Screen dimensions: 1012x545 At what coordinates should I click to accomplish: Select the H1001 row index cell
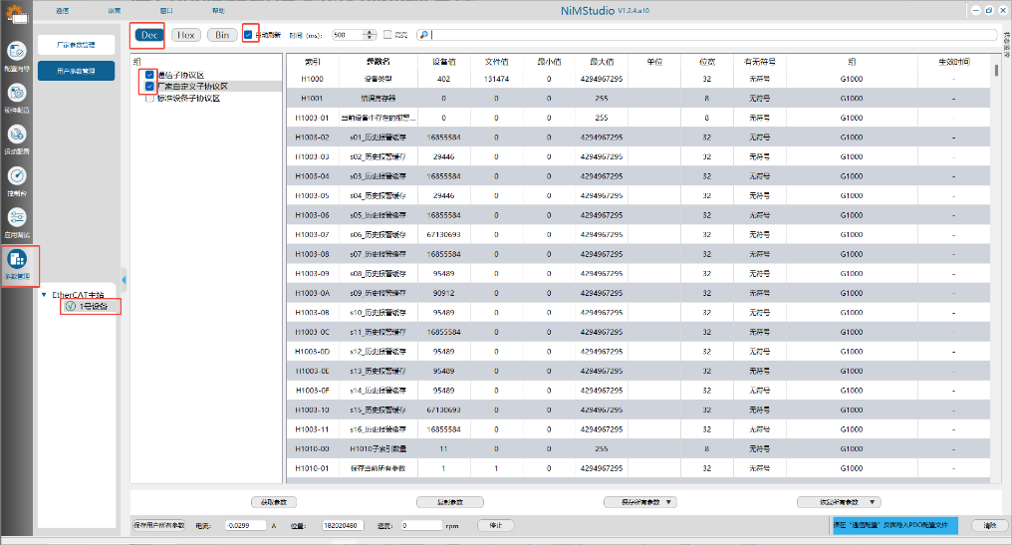click(x=313, y=99)
